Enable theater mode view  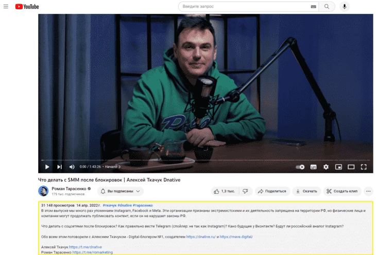[x=351, y=167]
